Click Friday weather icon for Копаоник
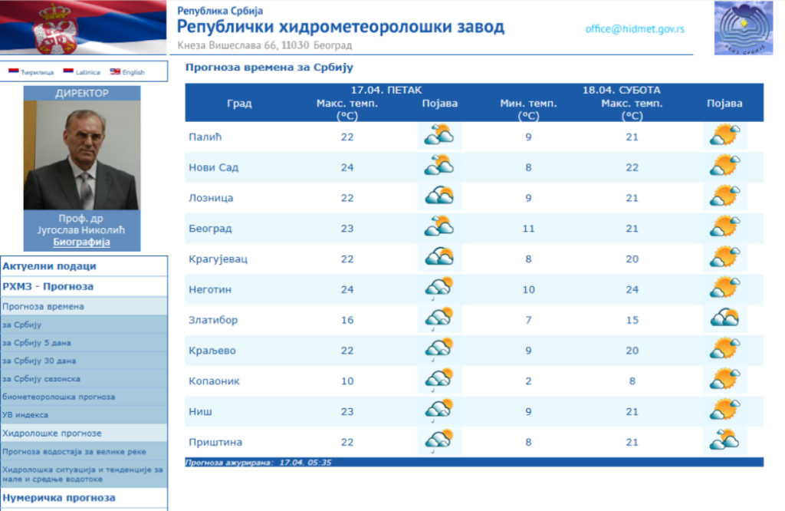Viewport: 785px width, 511px height. point(439,381)
